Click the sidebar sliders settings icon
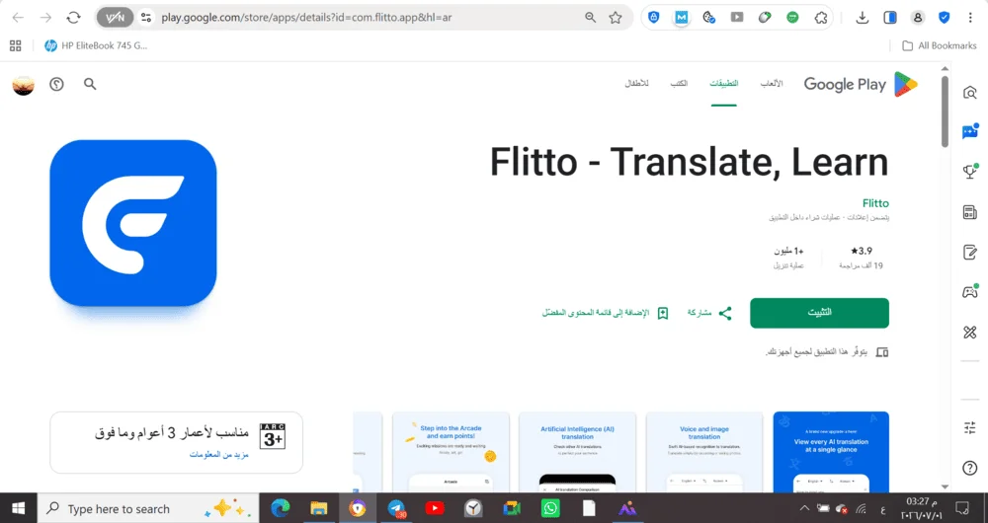This screenshot has height=523, width=988. [x=970, y=428]
